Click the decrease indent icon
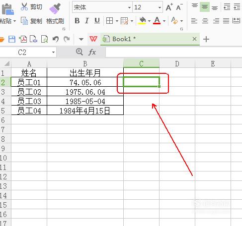This screenshot has height=226, width=242. 227,7
